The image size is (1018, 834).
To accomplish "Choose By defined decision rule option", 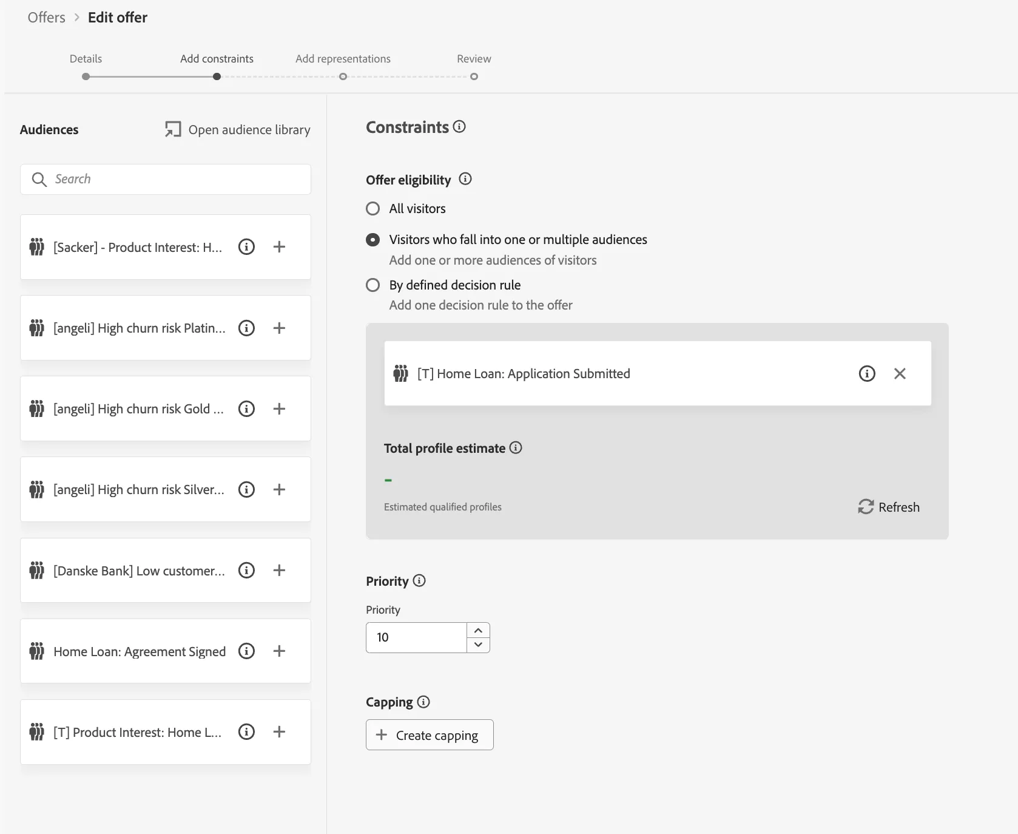I will (373, 285).
